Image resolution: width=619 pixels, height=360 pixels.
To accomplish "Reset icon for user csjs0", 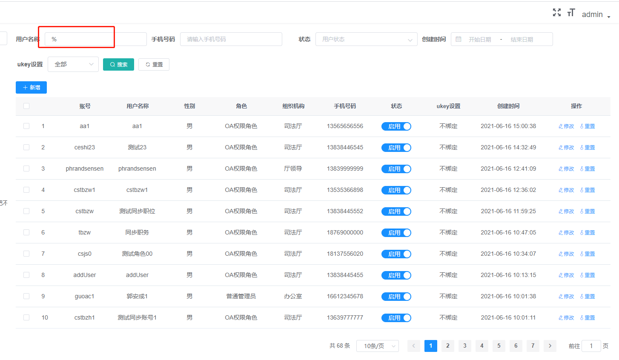I will point(587,254).
